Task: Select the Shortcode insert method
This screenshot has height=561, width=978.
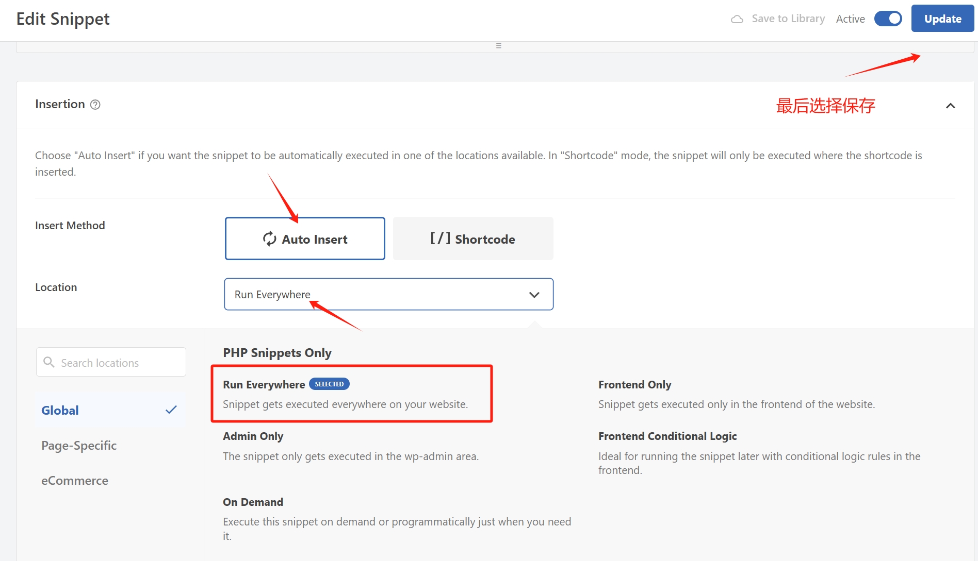Action: coord(473,239)
